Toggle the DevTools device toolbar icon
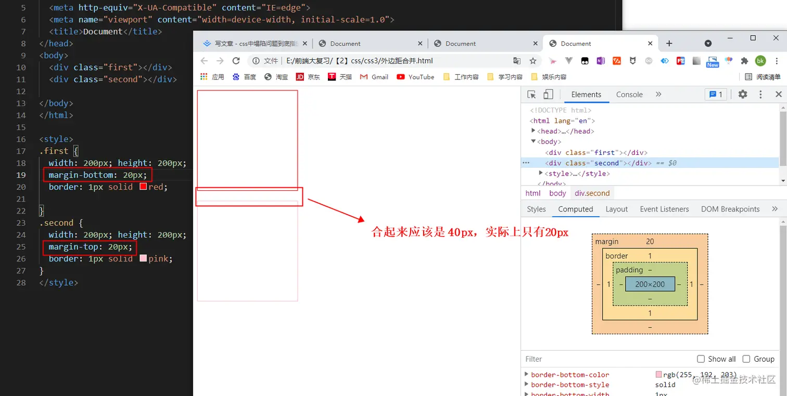 [x=548, y=95]
